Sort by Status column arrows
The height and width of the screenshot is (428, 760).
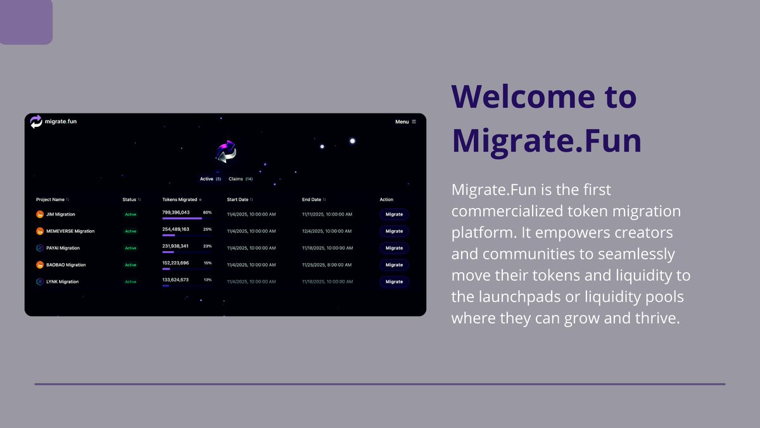tap(139, 200)
